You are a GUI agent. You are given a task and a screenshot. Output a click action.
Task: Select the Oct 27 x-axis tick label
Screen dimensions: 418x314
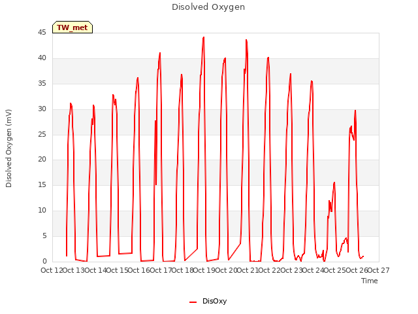pos(378,270)
